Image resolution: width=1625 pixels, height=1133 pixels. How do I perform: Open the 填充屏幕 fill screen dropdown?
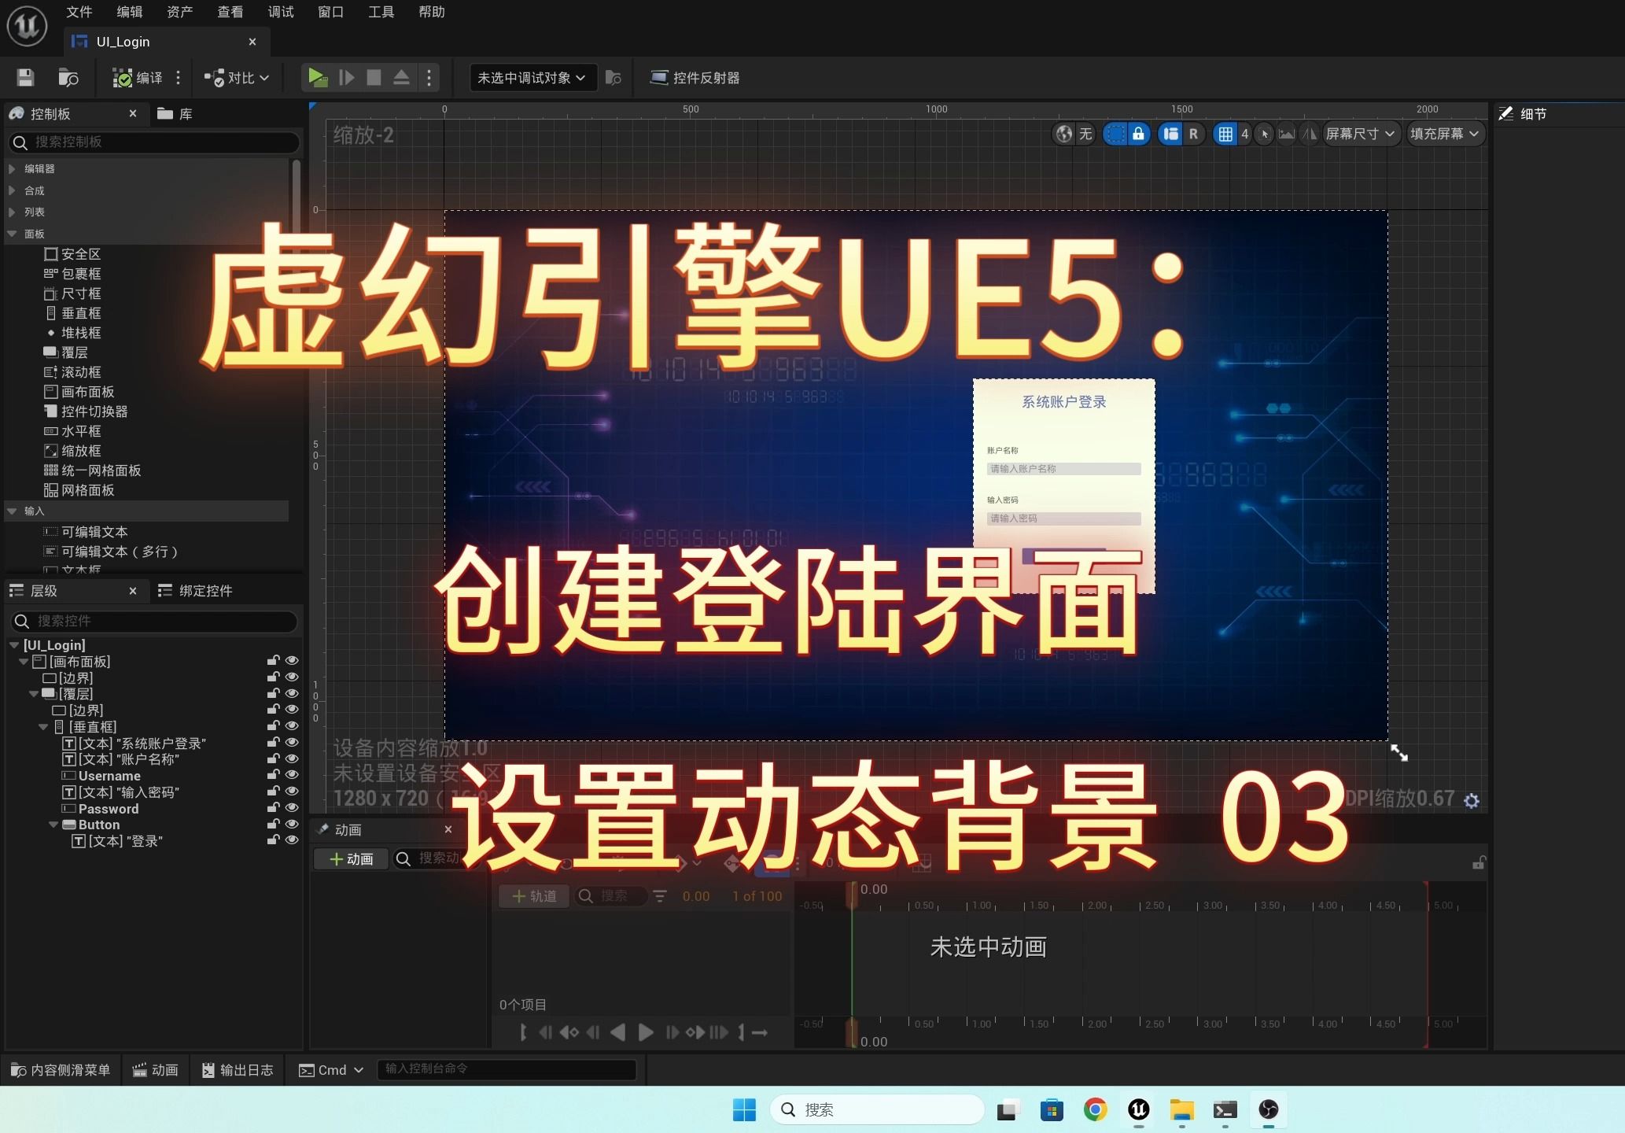[1445, 134]
